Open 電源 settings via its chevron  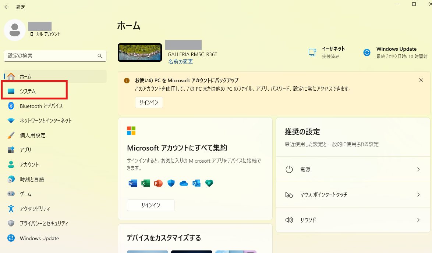coord(418,169)
